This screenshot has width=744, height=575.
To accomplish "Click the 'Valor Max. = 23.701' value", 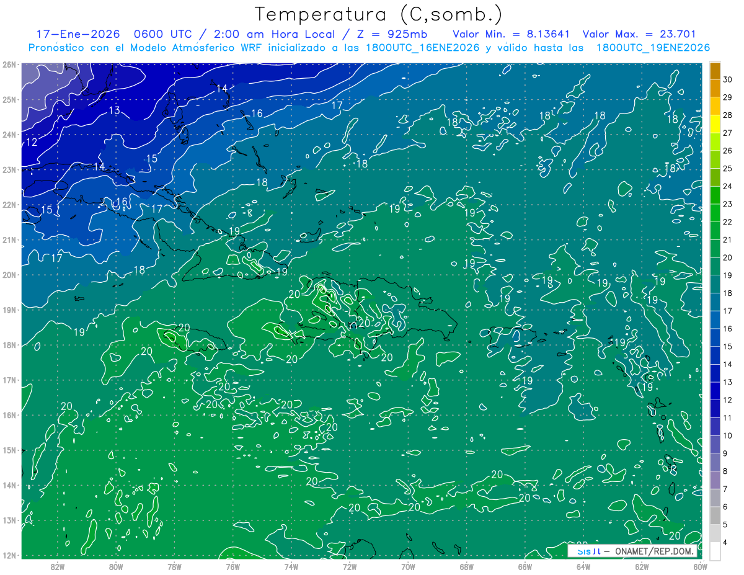I will pos(640,34).
